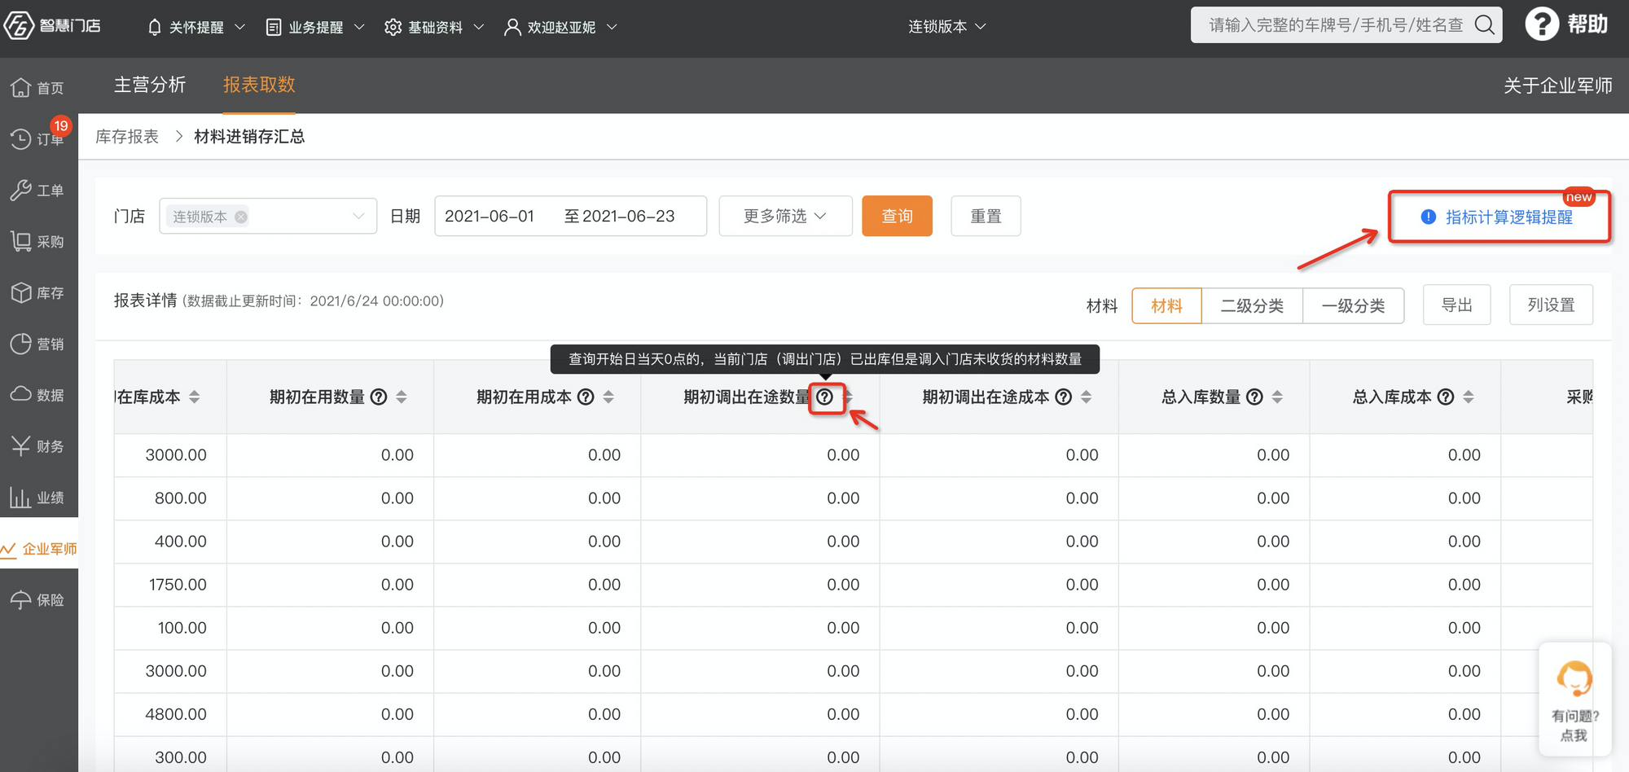Screen dimensions: 1629x772
Task: Open 业绩 bar chart icon
Action: tap(21, 497)
